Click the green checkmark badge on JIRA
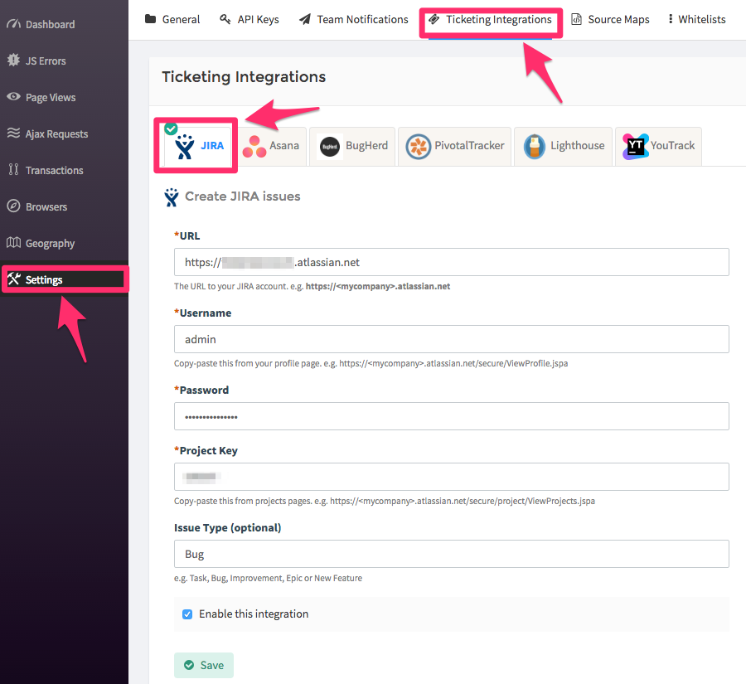This screenshot has width=746, height=684. point(171,129)
